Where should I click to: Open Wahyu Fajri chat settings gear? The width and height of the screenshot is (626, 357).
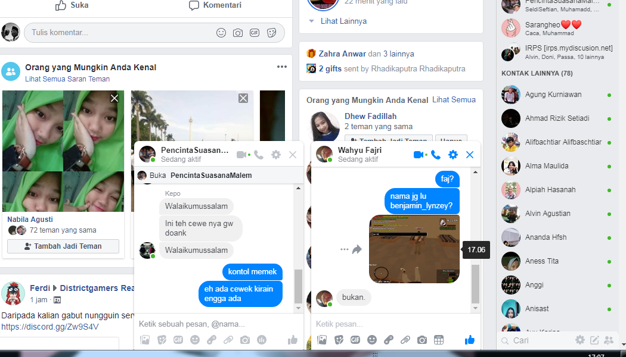(x=453, y=155)
